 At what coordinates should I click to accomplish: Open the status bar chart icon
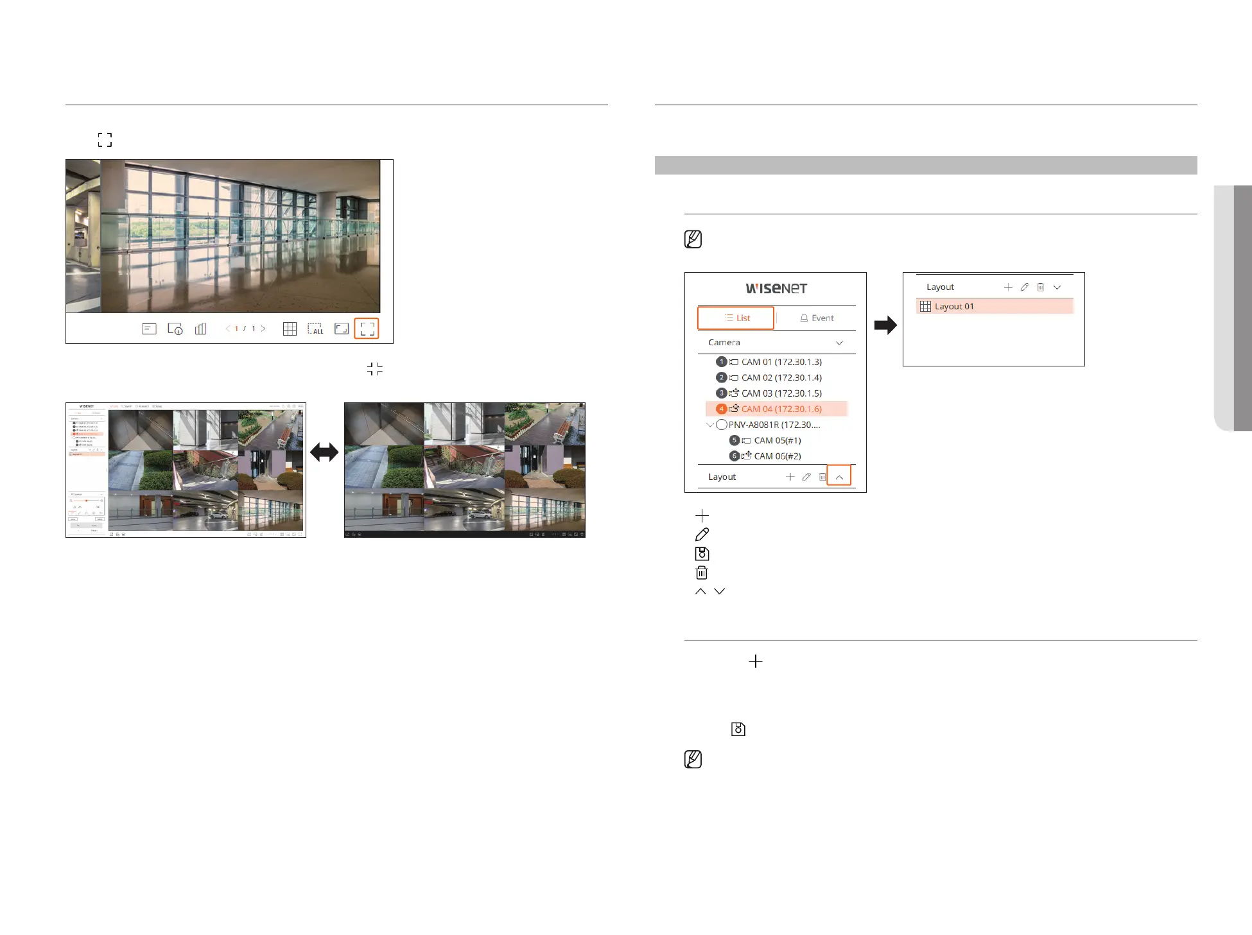pos(200,329)
